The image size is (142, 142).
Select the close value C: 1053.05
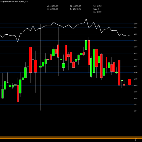(x=53, y=9)
